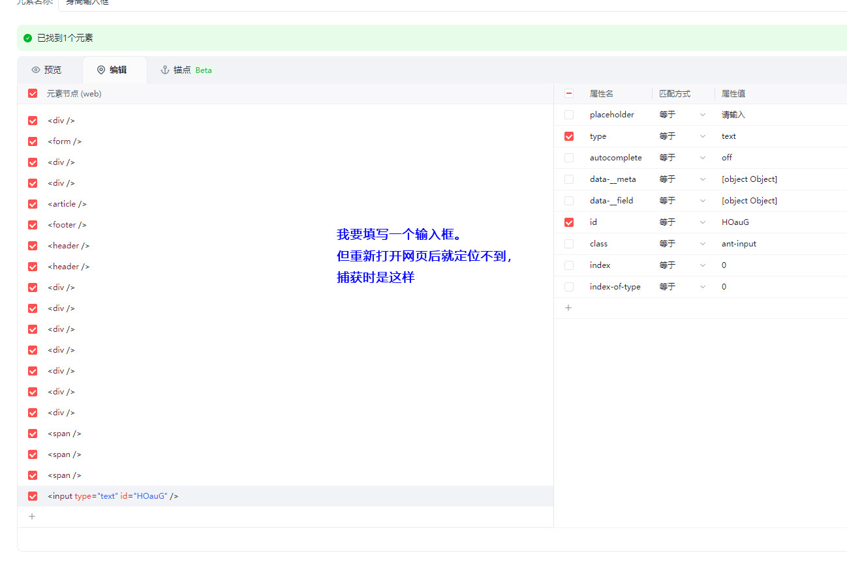Open the 锚点 Beta tab
Image resolution: width=847 pixels, height=562 pixels.
(x=186, y=70)
